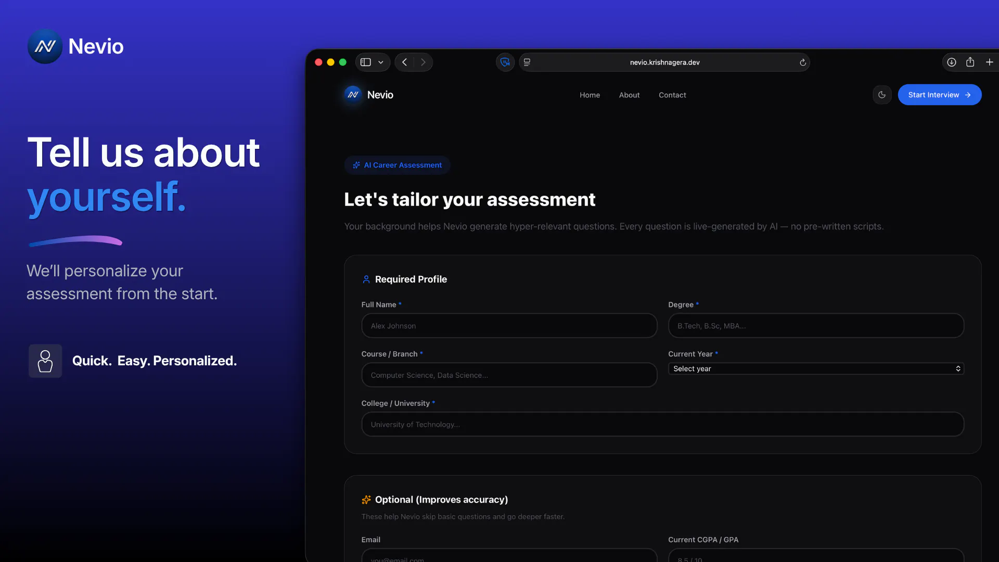Show downloads with the download icon
The height and width of the screenshot is (562, 999).
point(952,62)
